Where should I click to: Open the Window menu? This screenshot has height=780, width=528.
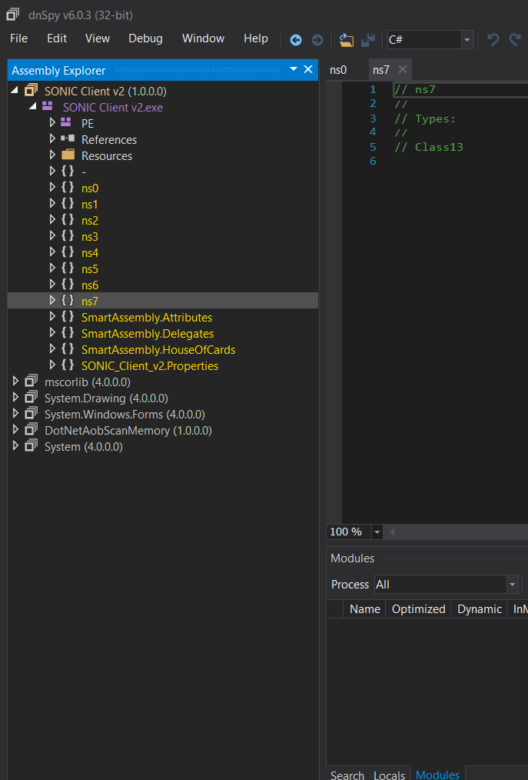click(x=204, y=38)
